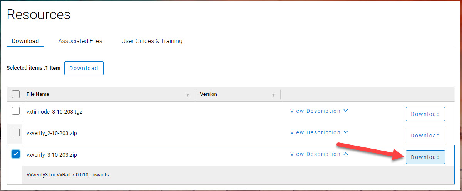Click the File Name column filter icon
Image resolution: width=462 pixels, height=191 pixels.
(x=188, y=95)
